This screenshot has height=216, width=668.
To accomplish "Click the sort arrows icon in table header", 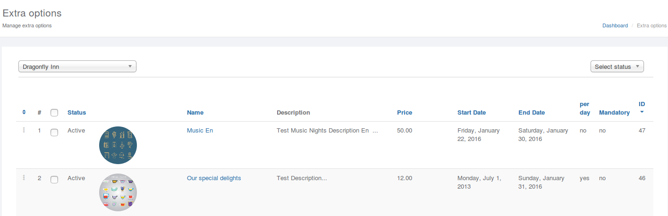I will 24,112.
